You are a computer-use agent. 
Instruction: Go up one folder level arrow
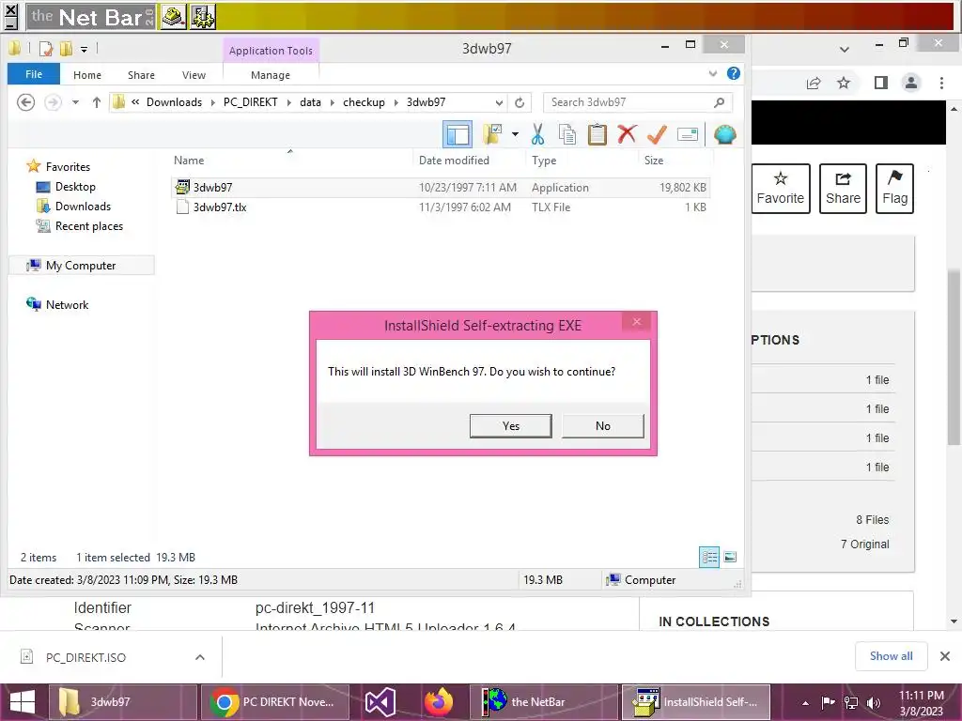pos(97,102)
